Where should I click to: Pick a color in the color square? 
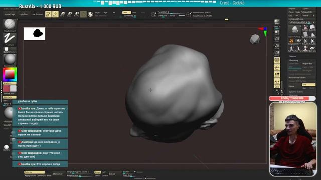10,74
